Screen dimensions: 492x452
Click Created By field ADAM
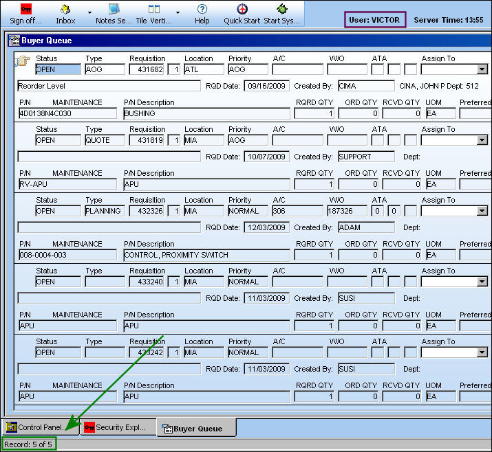tap(366, 227)
